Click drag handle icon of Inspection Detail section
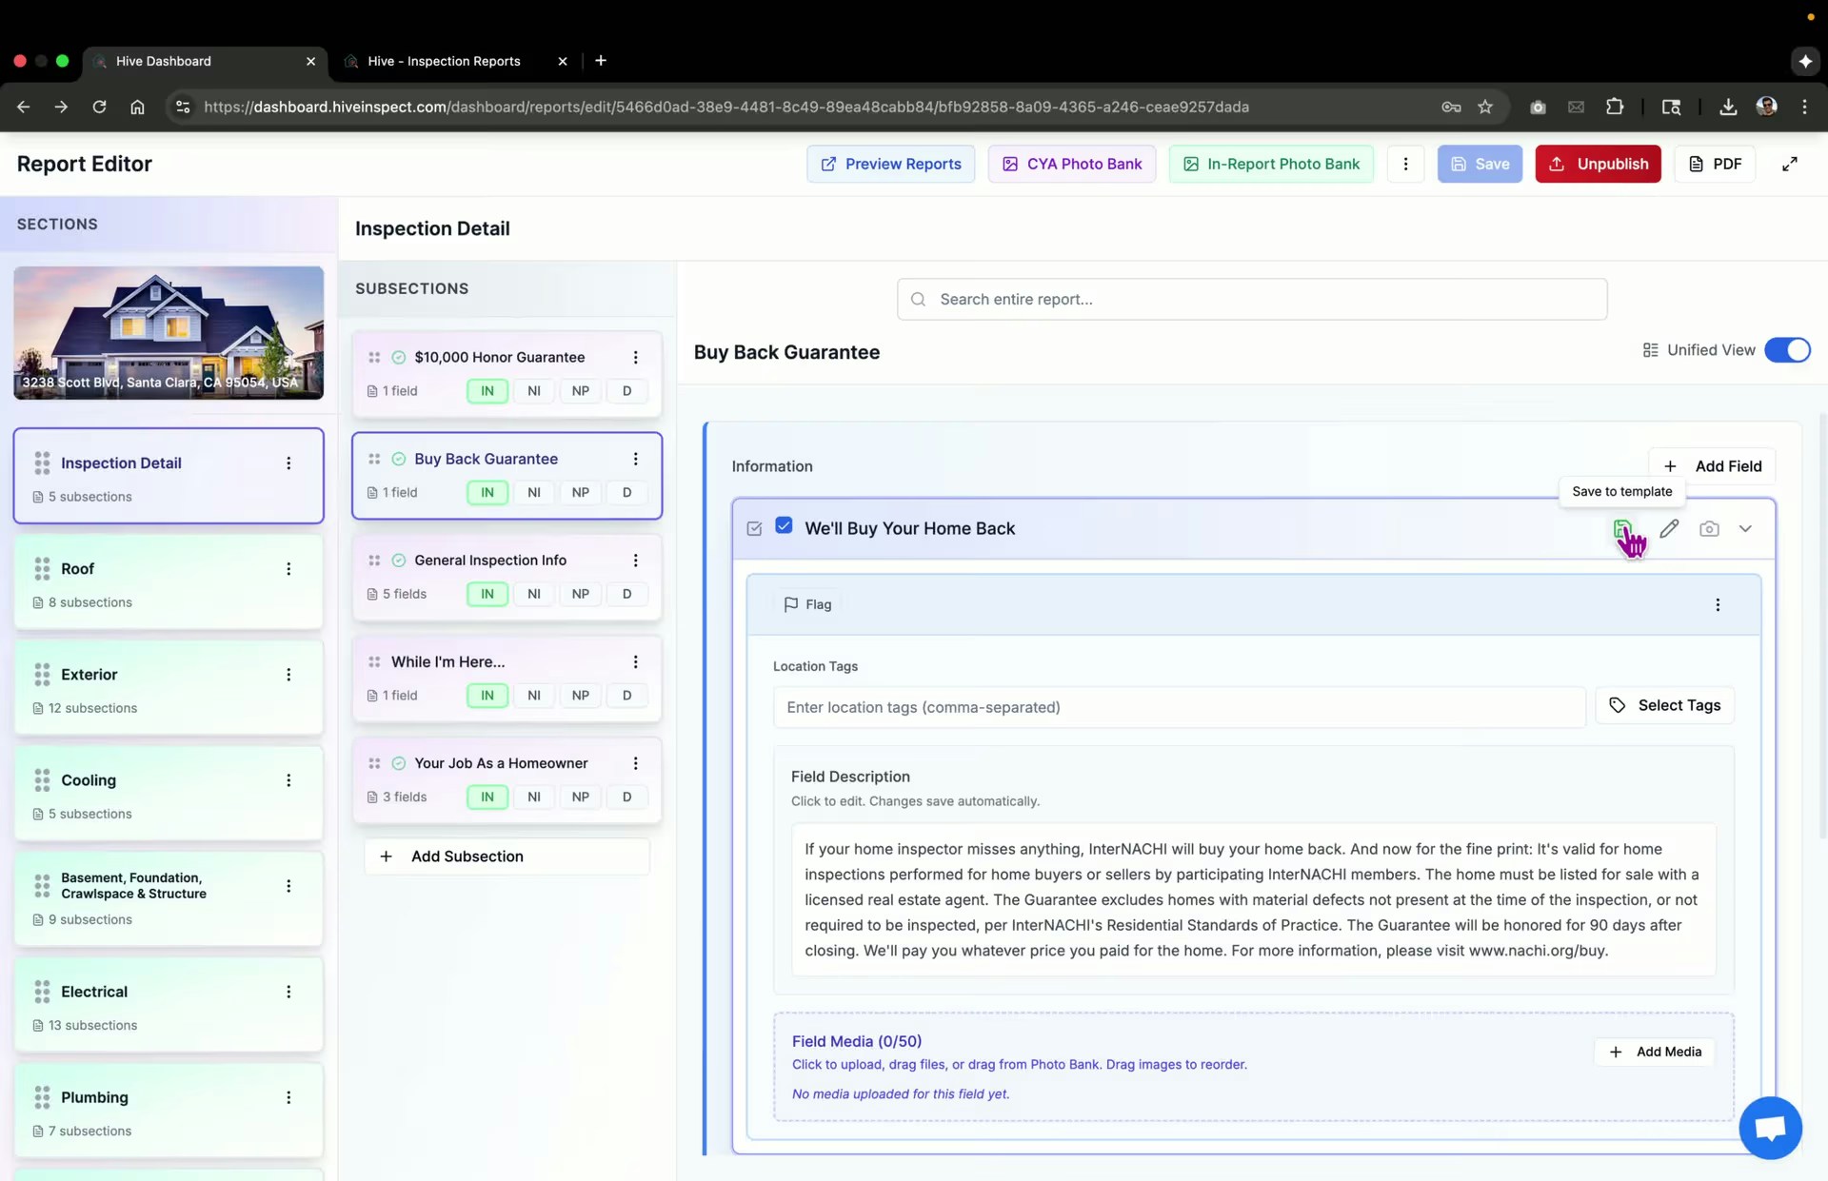Viewport: 1828px width, 1181px height. [x=42, y=463]
